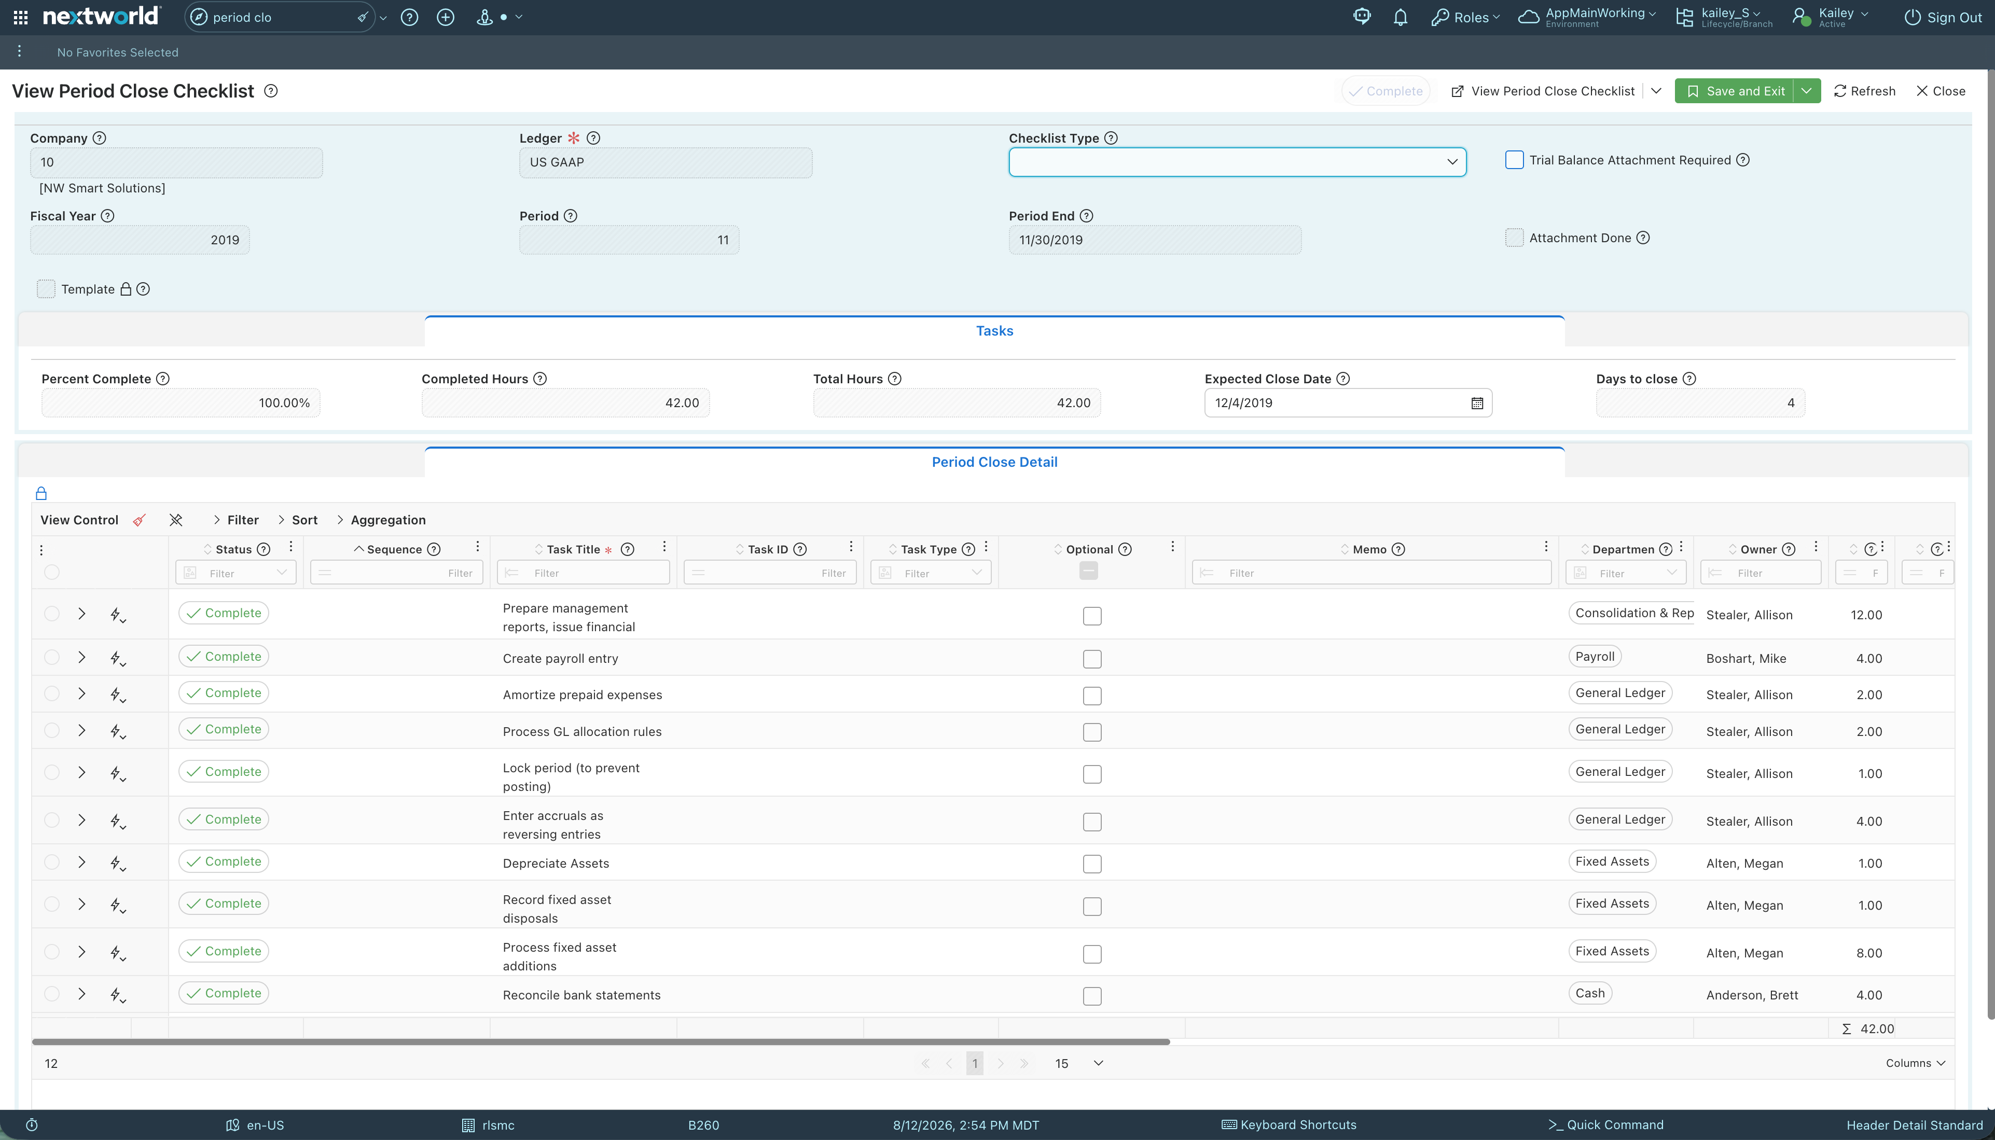
Task: Expand the Aggregation section
Action: pos(381,520)
